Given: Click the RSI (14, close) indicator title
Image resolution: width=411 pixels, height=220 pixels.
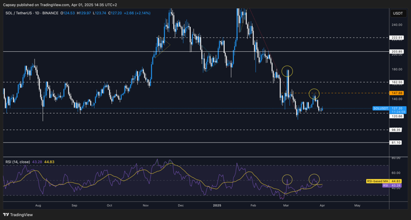Looking at the screenshot, I should click(17, 162).
